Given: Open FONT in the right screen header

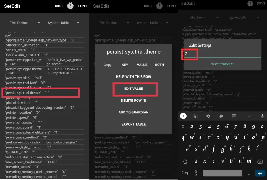Looking at the screenshot, I should (261, 3).
